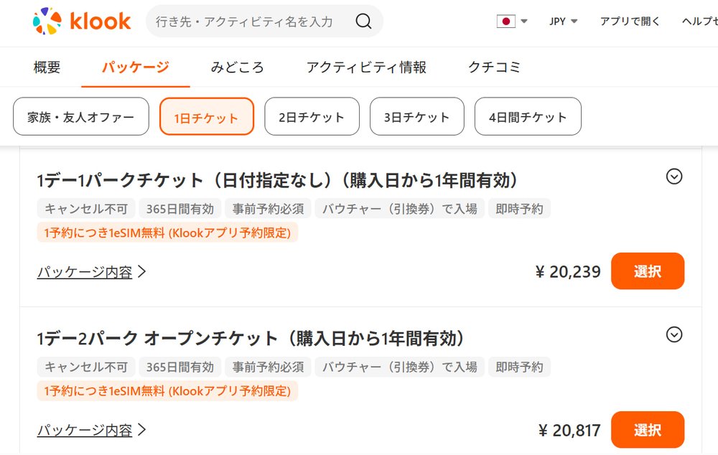The height and width of the screenshot is (455, 718).
Task: Open the アクティビティ情報 tab
Action: click(368, 67)
